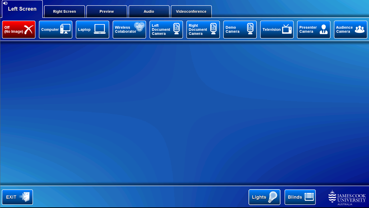Screen dimensions: 369x208
Task: Select the Television source
Action: (277, 30)
